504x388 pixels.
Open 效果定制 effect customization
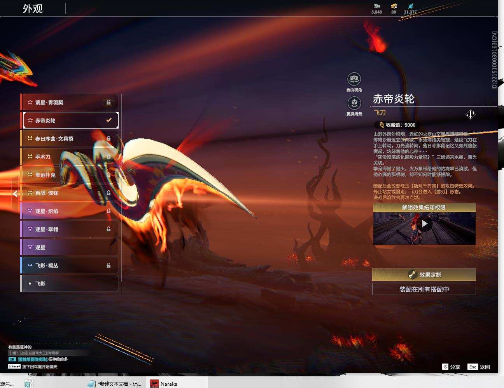[x=424, y=275]
